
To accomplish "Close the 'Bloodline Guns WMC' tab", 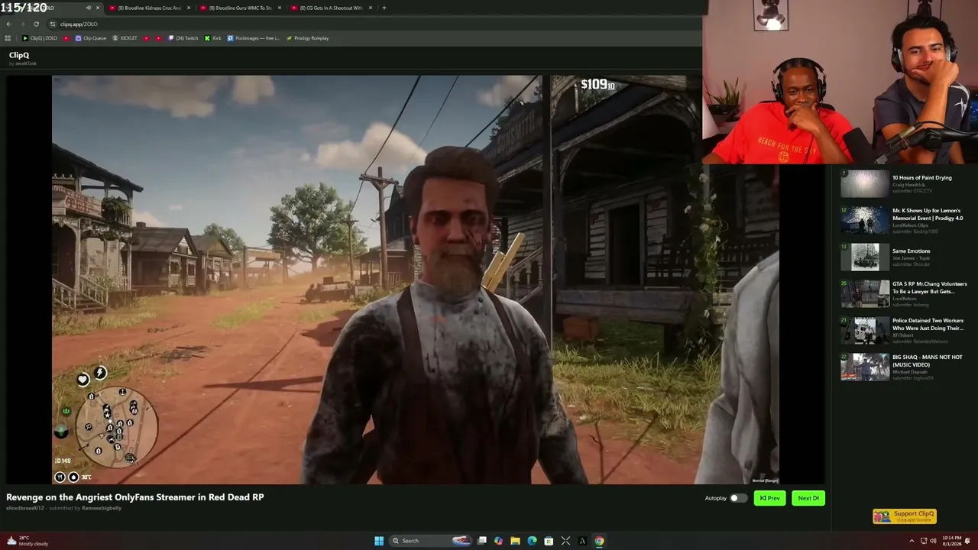I will pyautogui.click(x=279, y=8).
